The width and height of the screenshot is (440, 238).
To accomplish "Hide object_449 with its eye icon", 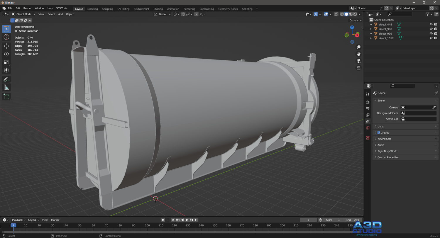I will [431, 25].
